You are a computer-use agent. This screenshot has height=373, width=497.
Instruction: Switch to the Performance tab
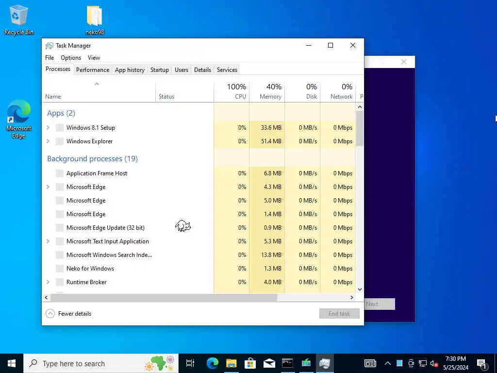(93, 70)
